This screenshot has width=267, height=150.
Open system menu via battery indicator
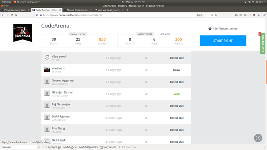[260, 2]
